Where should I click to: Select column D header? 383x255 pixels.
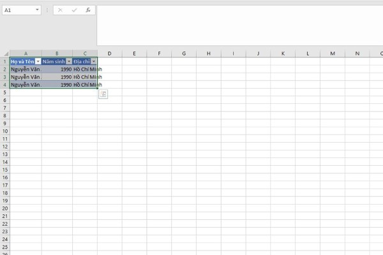click(x=110, y=54)
